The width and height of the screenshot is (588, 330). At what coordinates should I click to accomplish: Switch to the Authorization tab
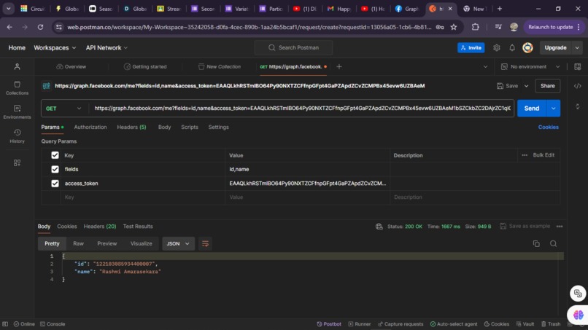point(90,127)
